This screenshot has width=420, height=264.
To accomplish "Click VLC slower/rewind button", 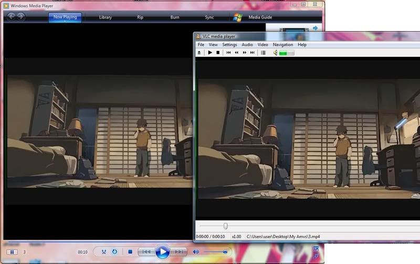I will coord(237,53).
